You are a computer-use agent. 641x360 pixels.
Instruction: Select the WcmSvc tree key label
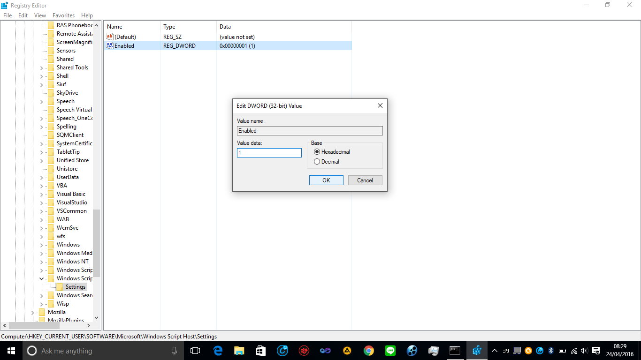pyautogui.click(x=68, y=228)
